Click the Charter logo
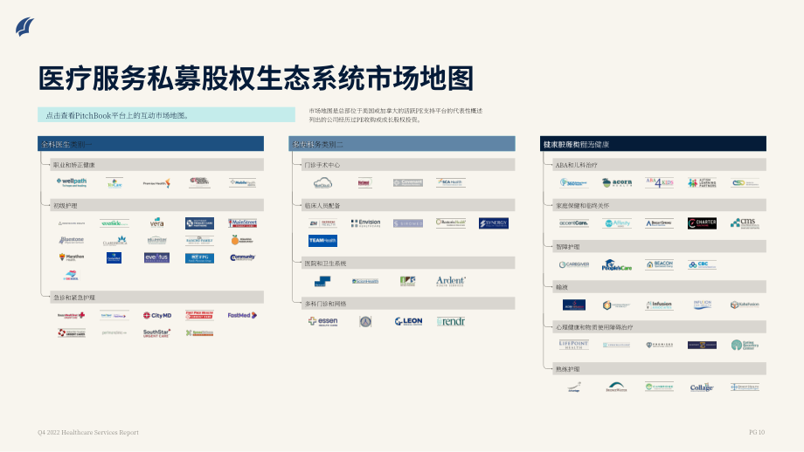 [702, 223]
